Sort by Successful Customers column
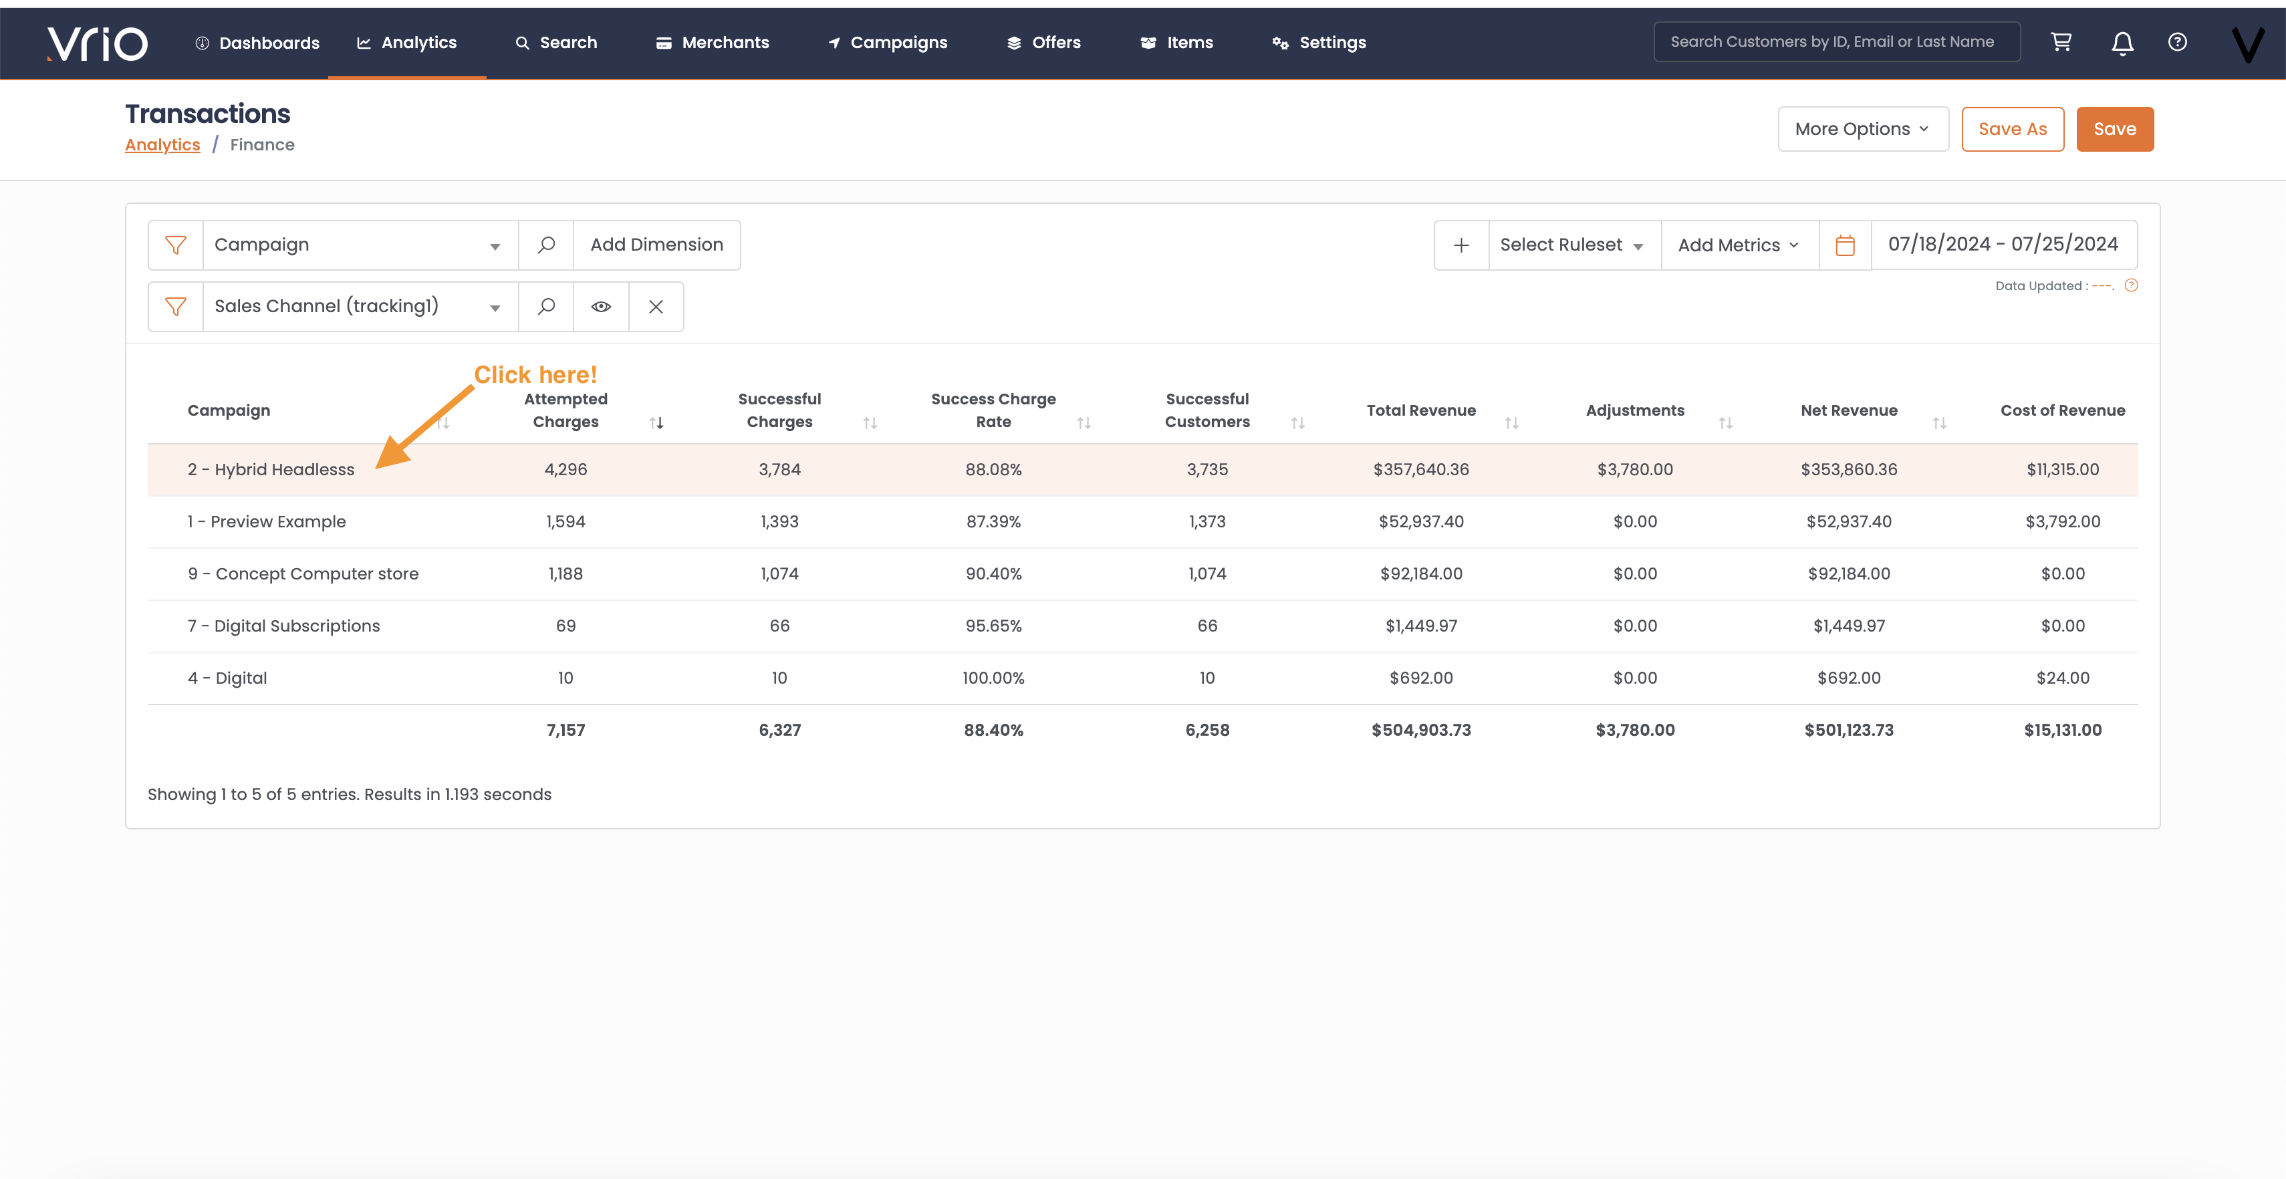2286x1179 pixels. [1298, 423]
